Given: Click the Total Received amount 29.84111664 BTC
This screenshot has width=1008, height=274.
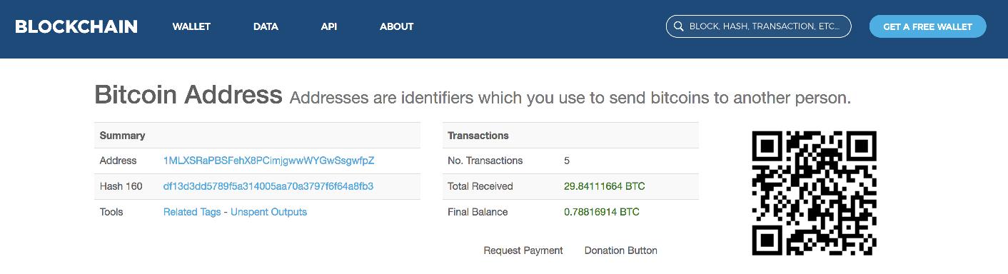Looking at the screenshot, I should (604, 186).
